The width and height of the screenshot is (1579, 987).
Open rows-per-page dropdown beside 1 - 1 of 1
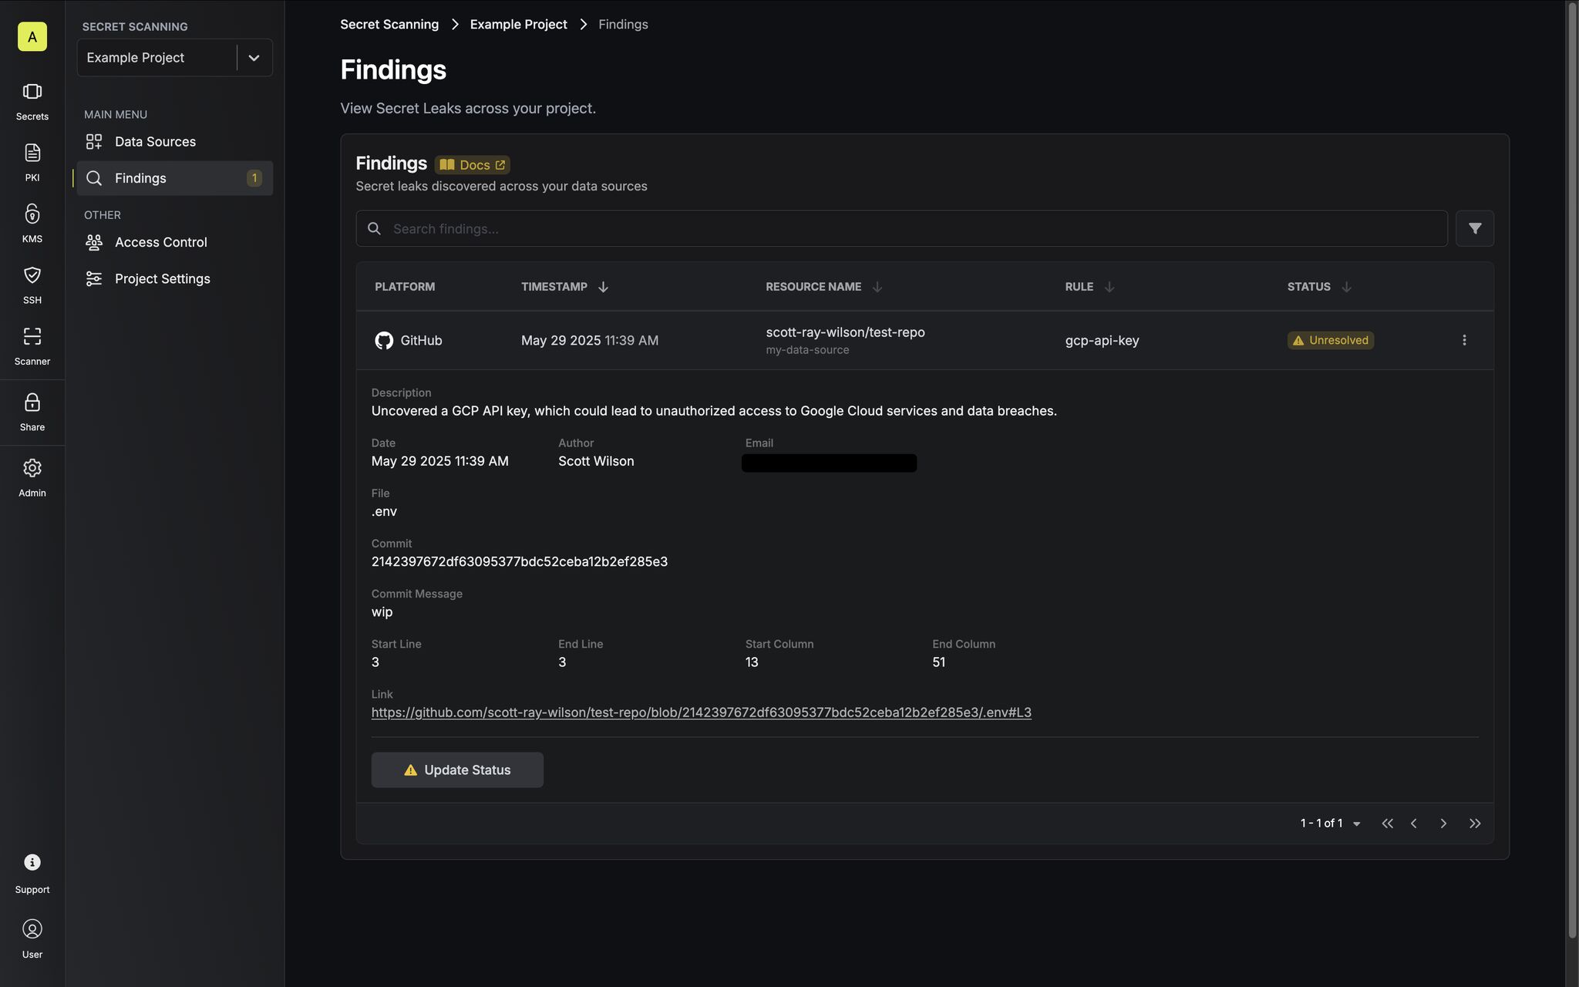pyautogui.click(x=1356, y=824)
